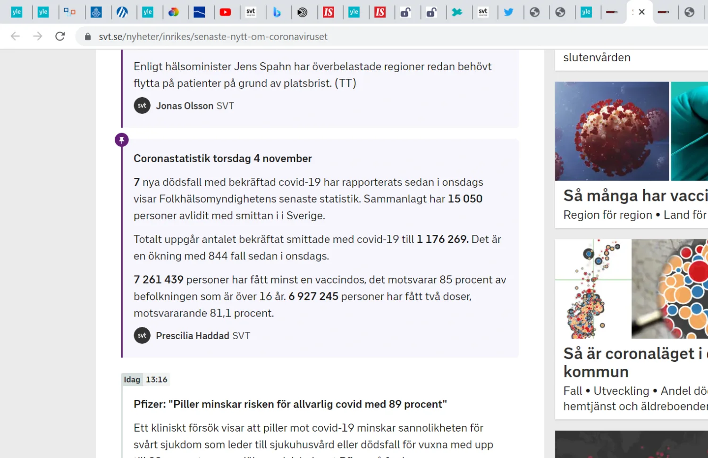Switch to the Twitter tab

tap(508, 12)
